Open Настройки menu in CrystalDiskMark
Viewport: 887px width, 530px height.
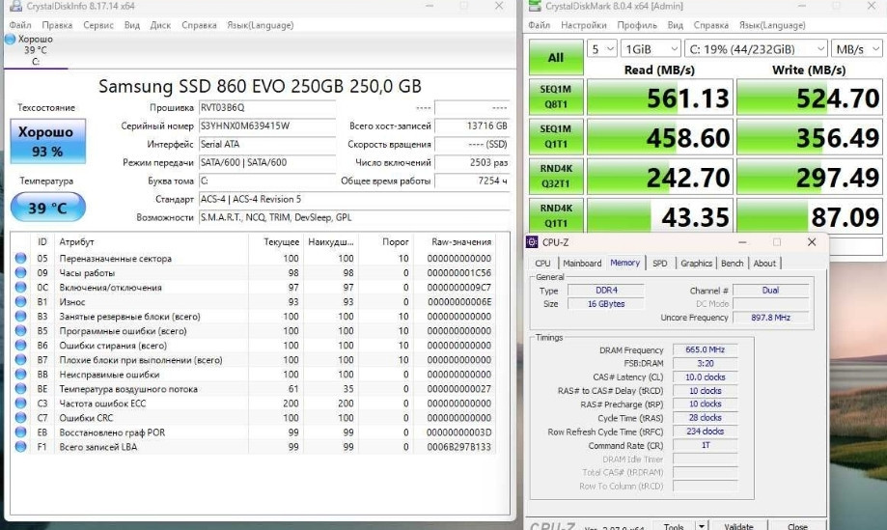[x=584, y=25]
